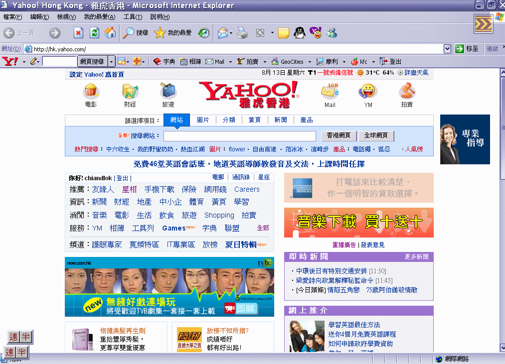Viewport: 505px width, 364px height.
Task: Click the yellow note icon in toolbar
Action: (284, 33)
